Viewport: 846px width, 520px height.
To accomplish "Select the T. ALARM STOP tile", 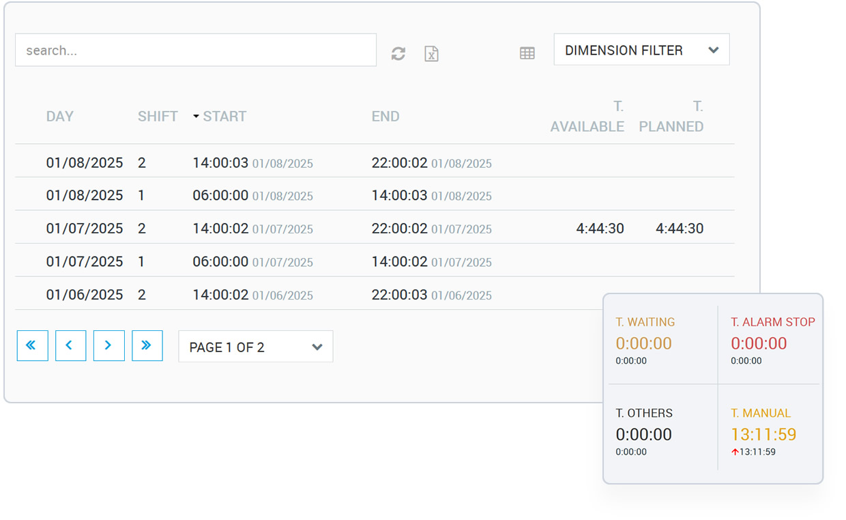I will (769, 341).
